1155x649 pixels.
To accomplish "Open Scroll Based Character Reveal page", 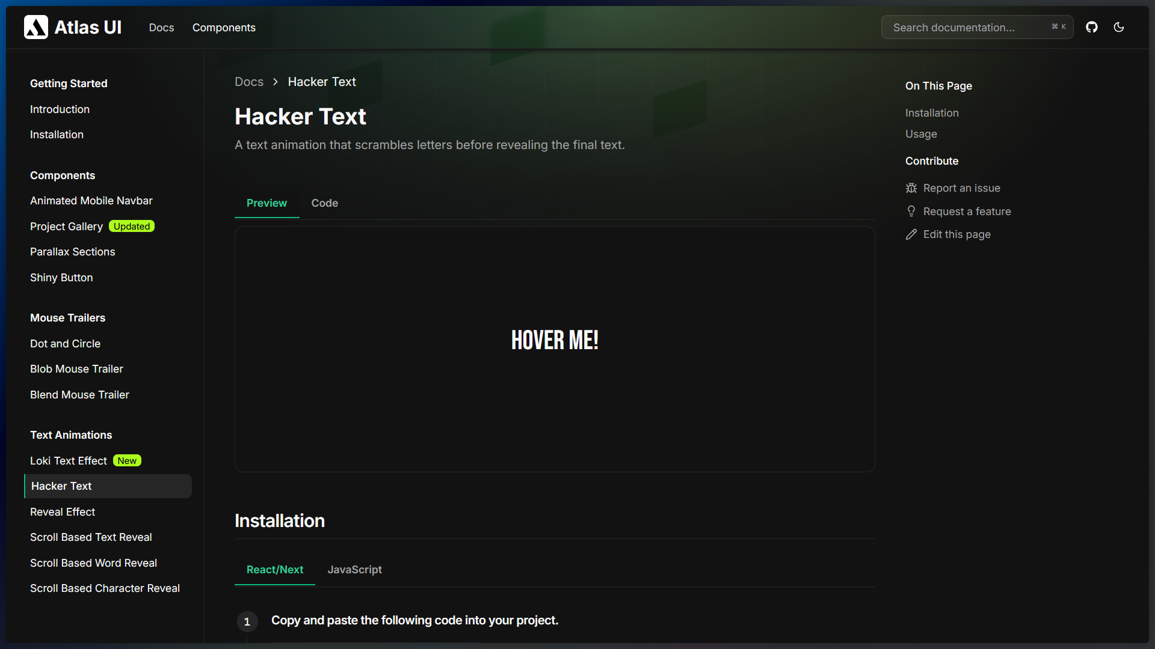I will [x=105, y=588].
